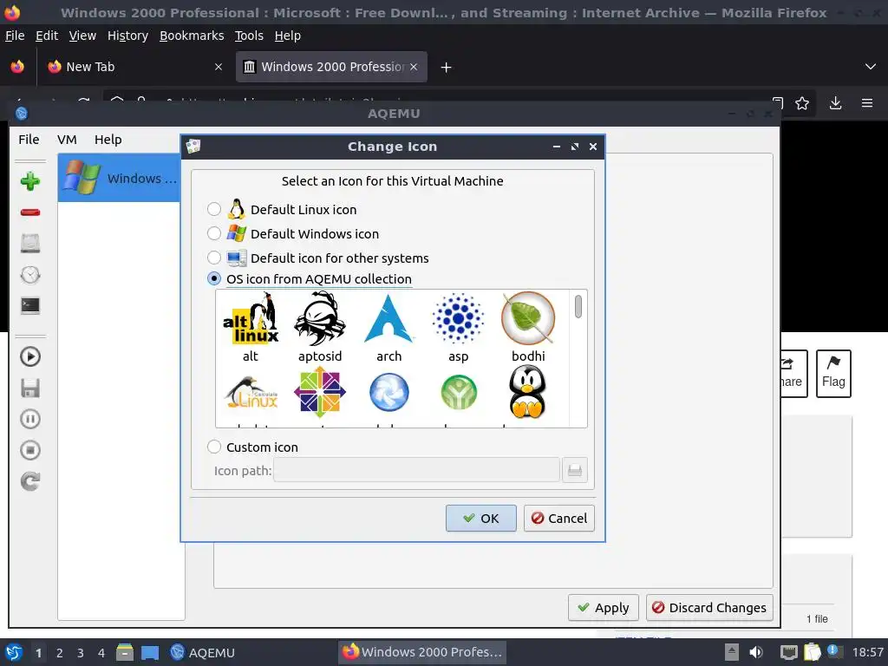Image resolution: width=888 pixels, height=666 pixels.
Task: Open a new Firefox tab with plus
Action: click(447, 68)
